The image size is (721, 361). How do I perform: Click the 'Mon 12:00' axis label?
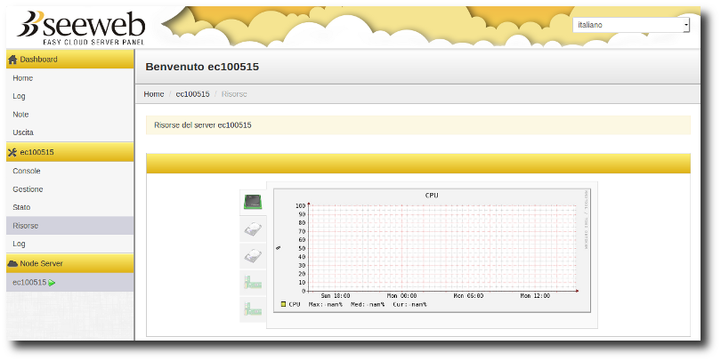click(535, 296)
